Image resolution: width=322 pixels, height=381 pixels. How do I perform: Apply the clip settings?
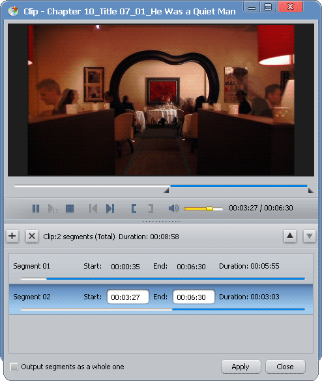pyautogui.click(x=241, y=367)
